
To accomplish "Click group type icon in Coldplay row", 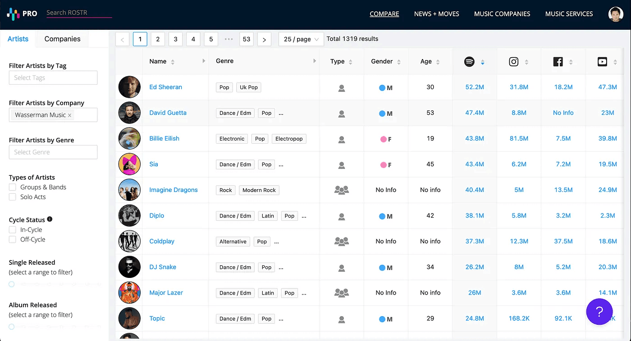I will (342, 241).
